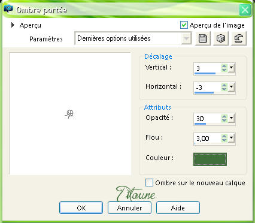Open the Vertical value slider popup arrow
The image size is (255, 223).
click(231, 68)
